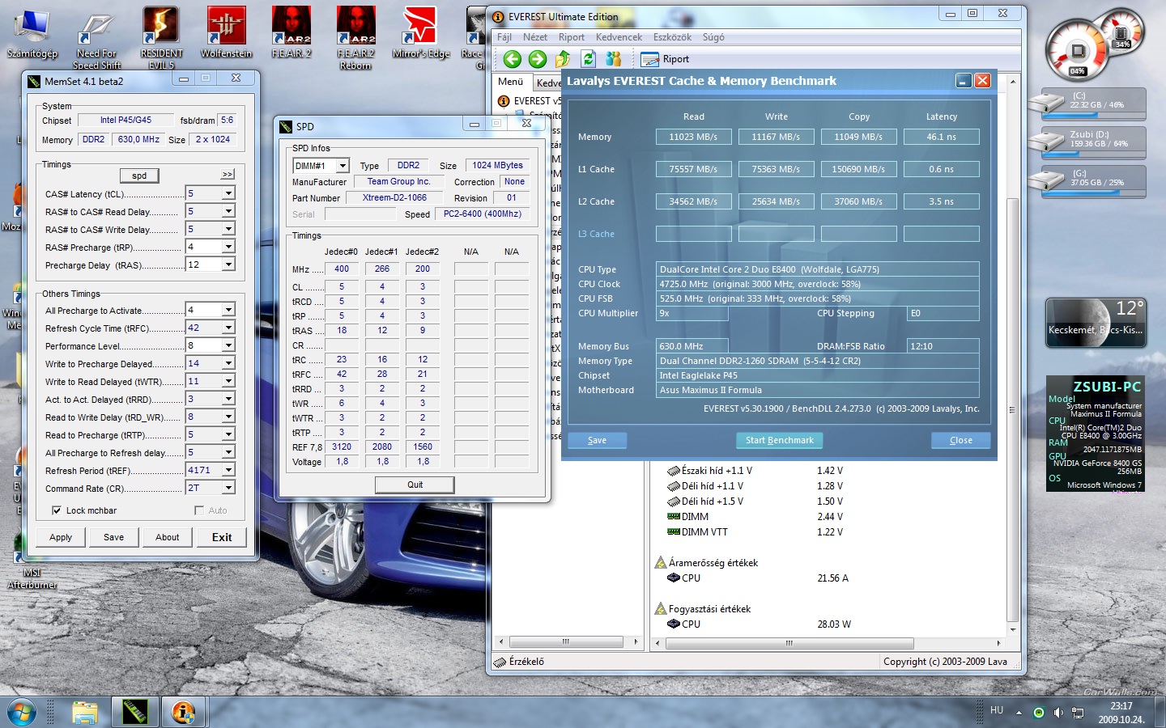Open the Mirror's Edge desktop shortcut
This screenshot has width=1166, height=728.
pyautogui.click(x=420, y=33)
